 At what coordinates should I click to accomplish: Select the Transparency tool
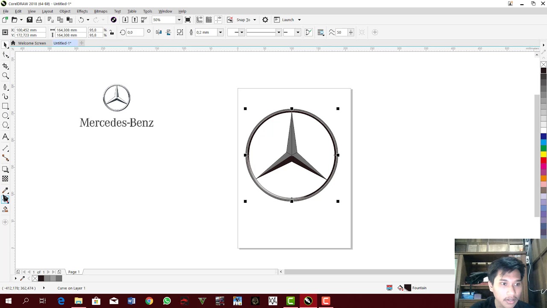coord(5,179)
